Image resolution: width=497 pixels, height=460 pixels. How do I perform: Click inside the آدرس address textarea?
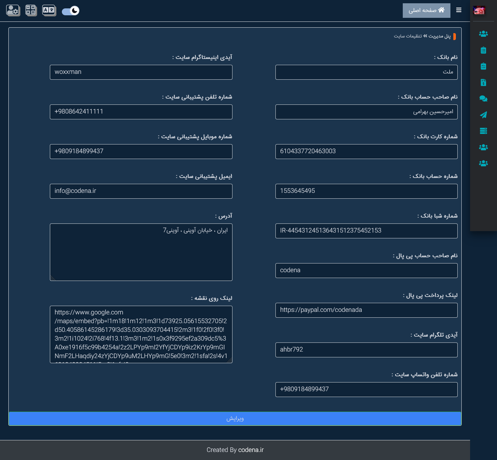[141, 252]
